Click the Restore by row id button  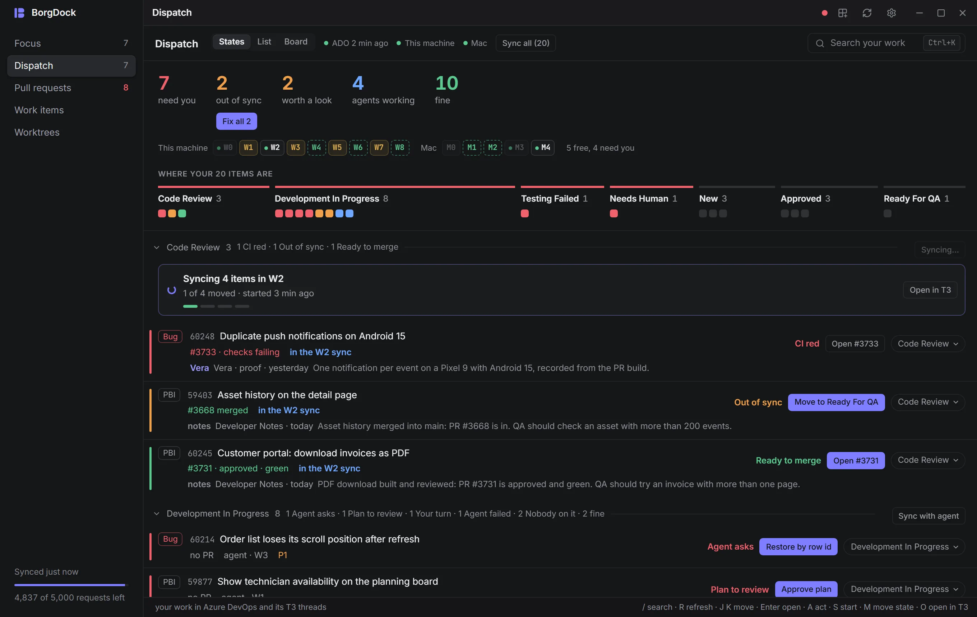[x=798, y=547]
